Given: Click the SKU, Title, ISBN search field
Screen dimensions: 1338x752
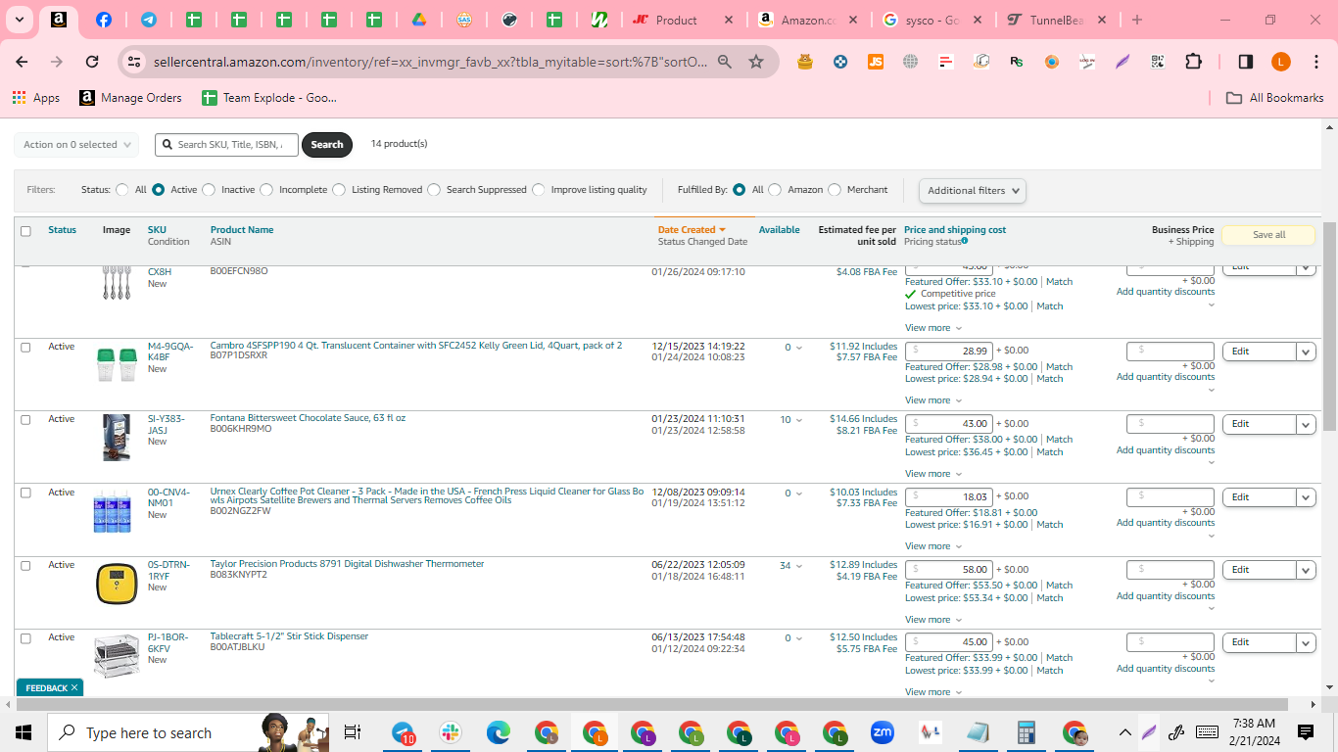Looking at the screenshot, I should 226,145.
